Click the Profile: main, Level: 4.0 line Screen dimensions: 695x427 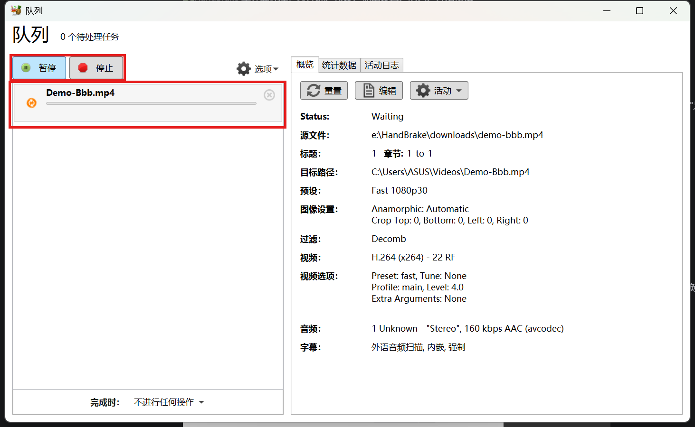tap(417, 287)
